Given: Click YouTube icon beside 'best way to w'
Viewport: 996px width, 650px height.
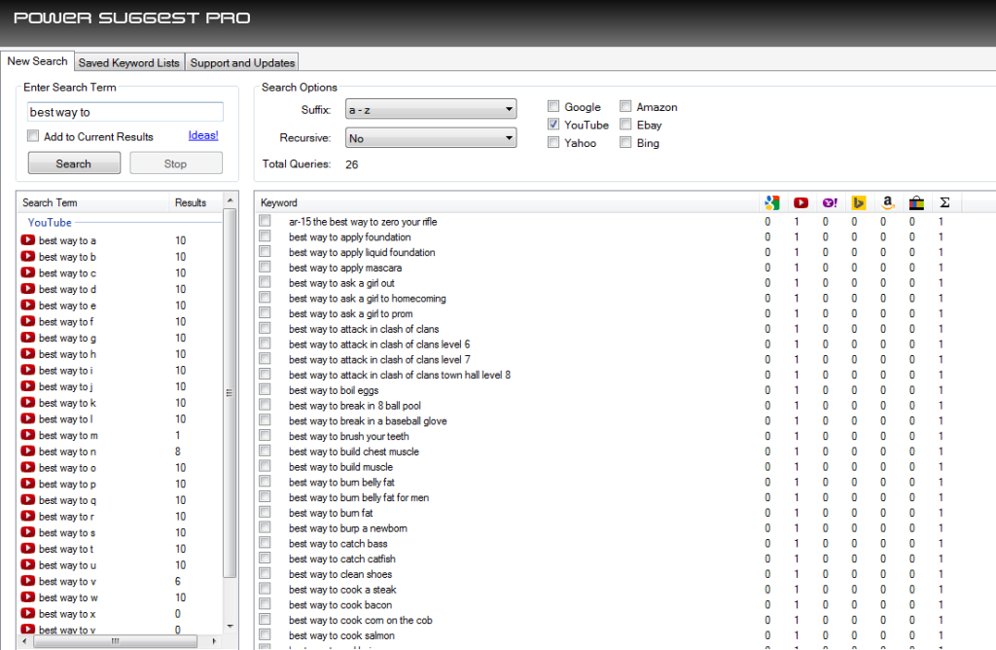Looking at the screenshot, I should [28, 597].
